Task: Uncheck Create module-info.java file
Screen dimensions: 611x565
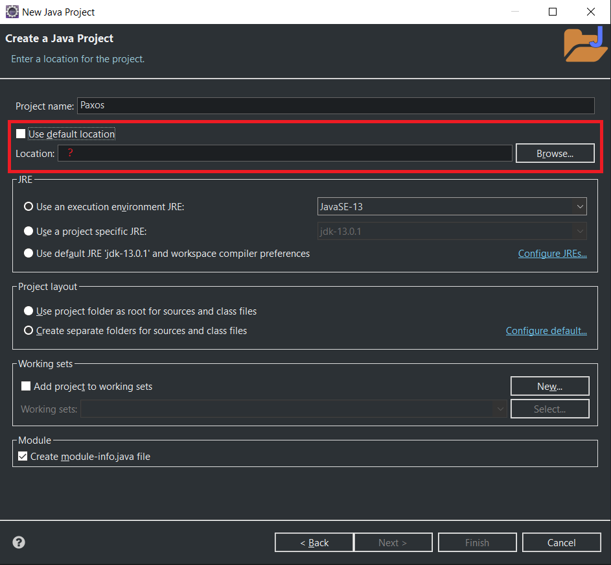Action: 23,456
